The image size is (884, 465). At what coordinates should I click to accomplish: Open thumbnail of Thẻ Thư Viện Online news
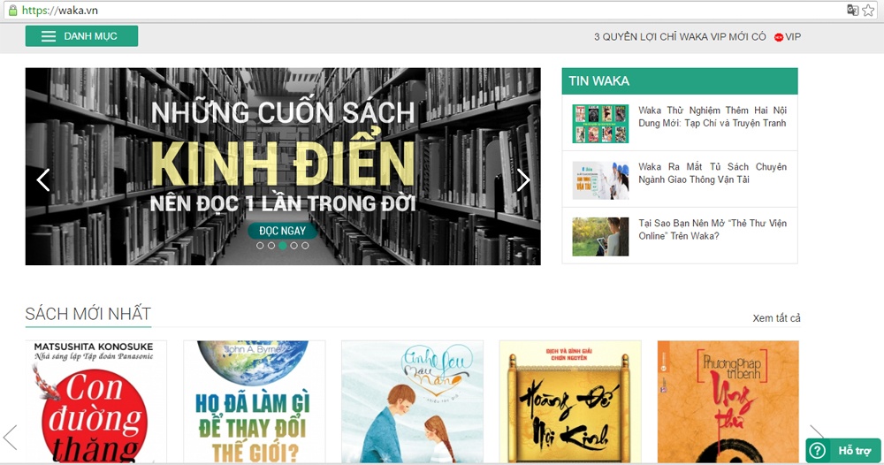click(x=600, y=237)
